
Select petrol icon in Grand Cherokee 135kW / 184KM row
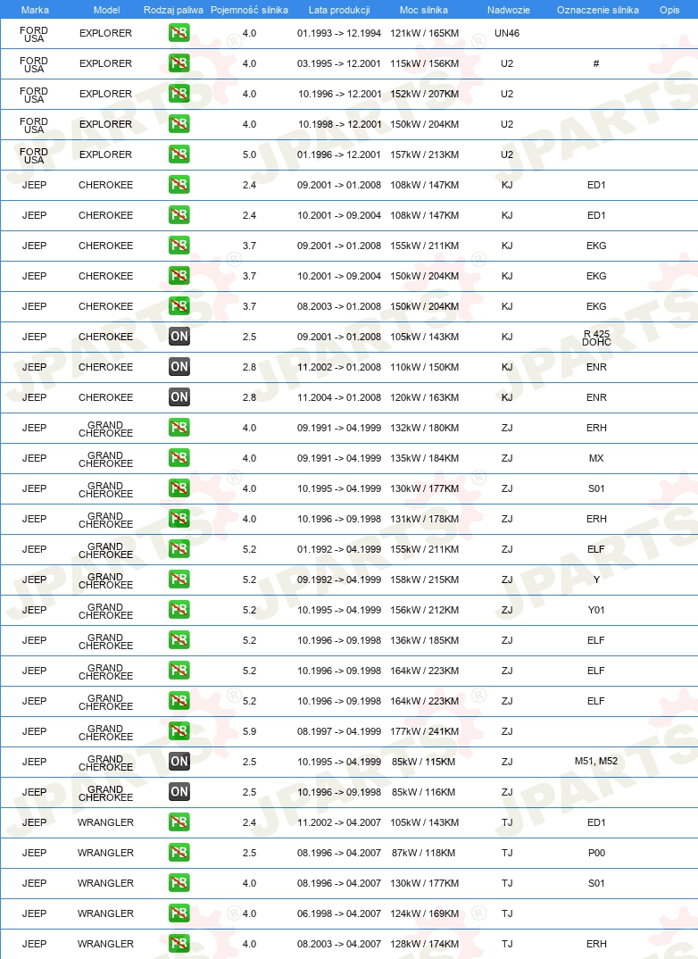pos(179,458)
